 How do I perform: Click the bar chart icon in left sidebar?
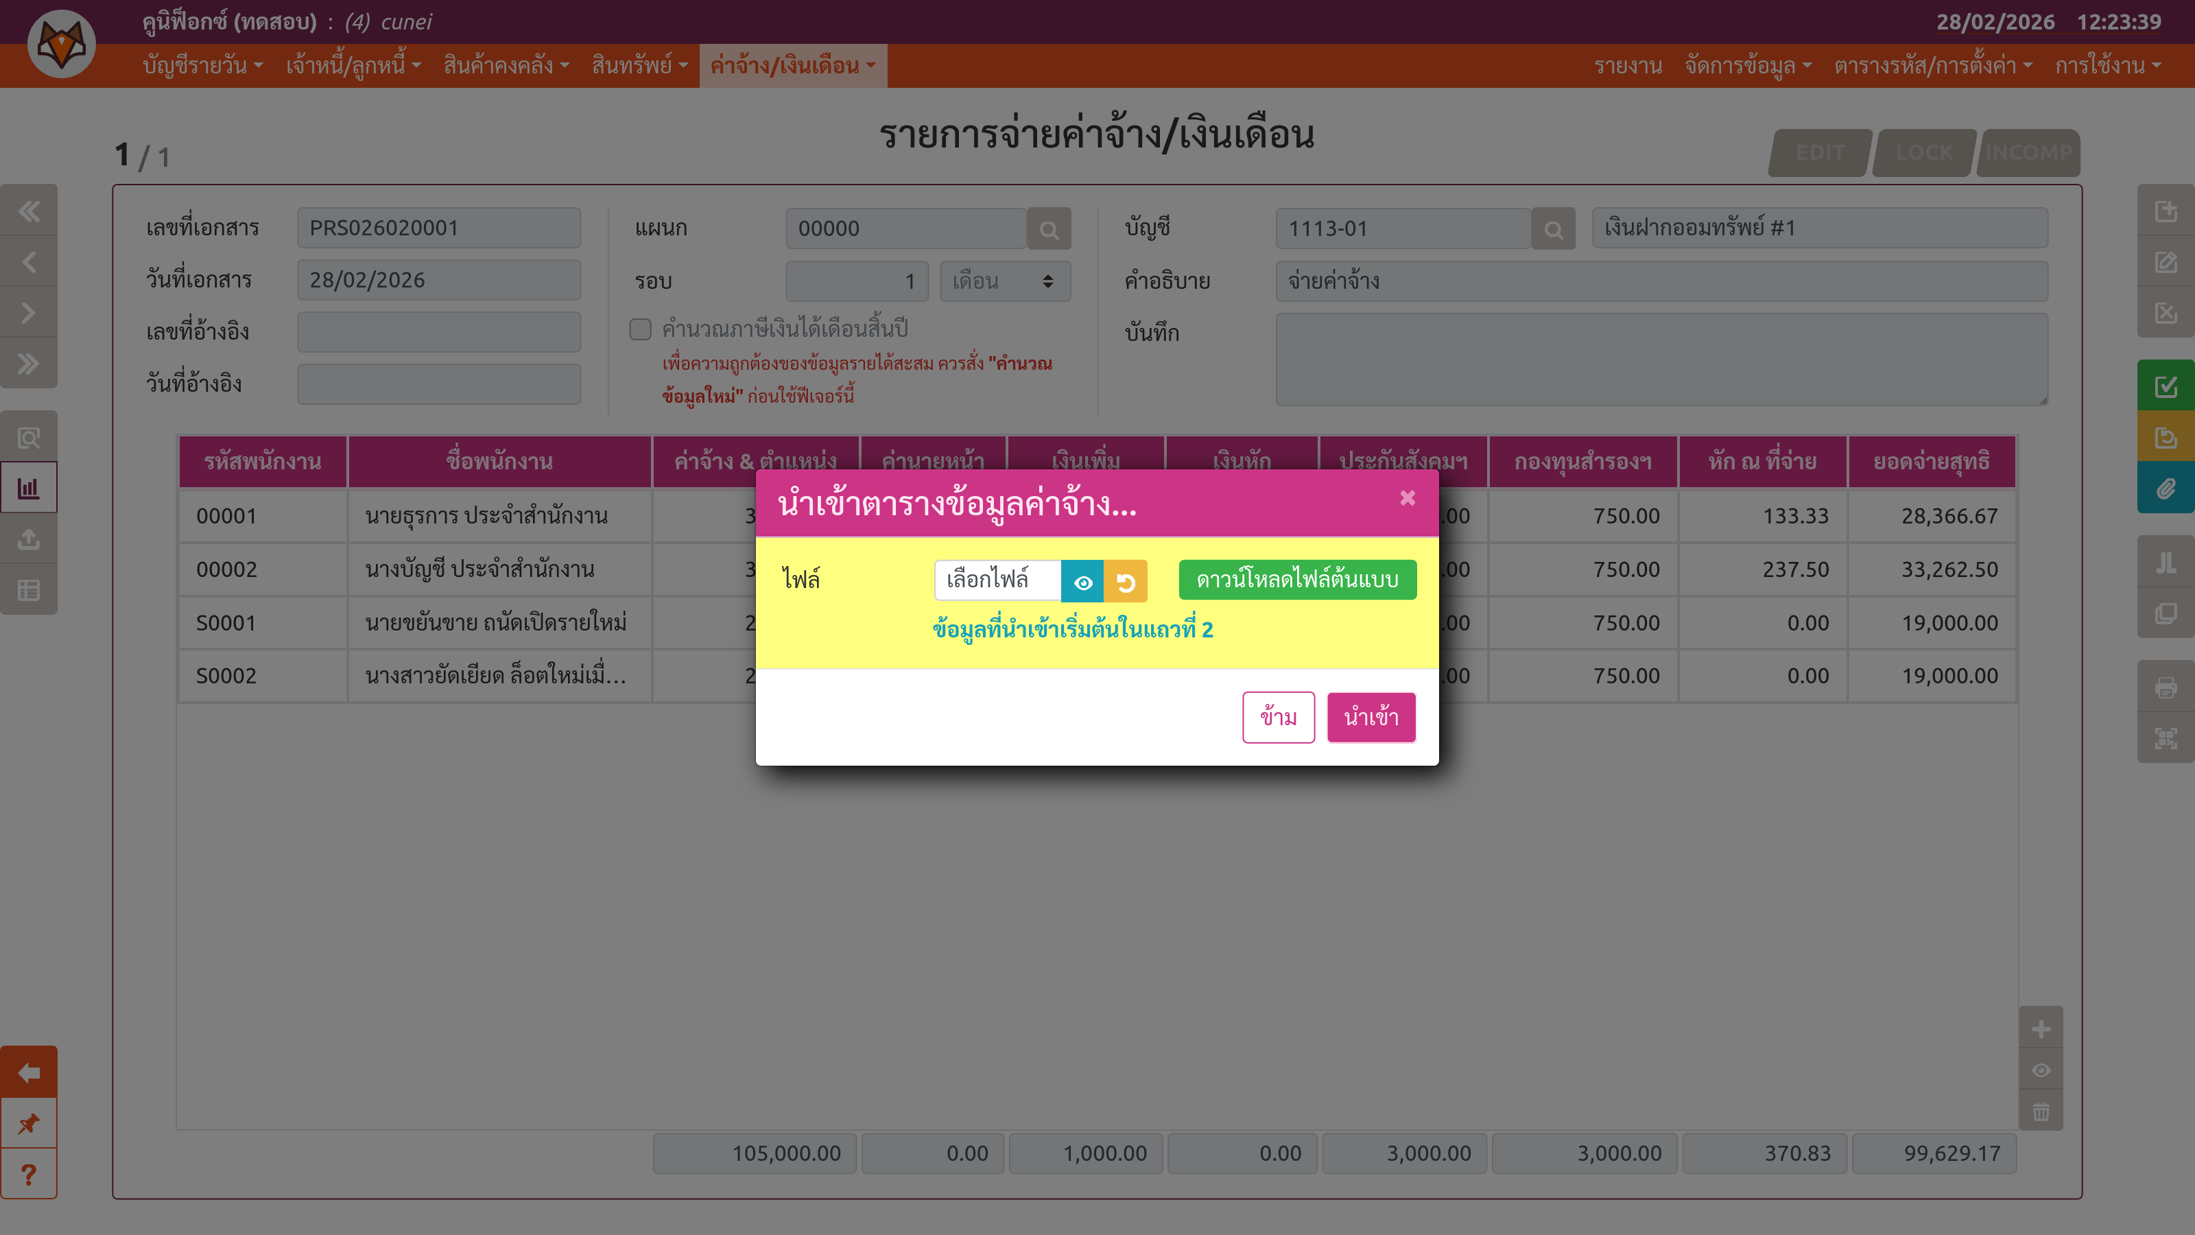click(29, 489)
